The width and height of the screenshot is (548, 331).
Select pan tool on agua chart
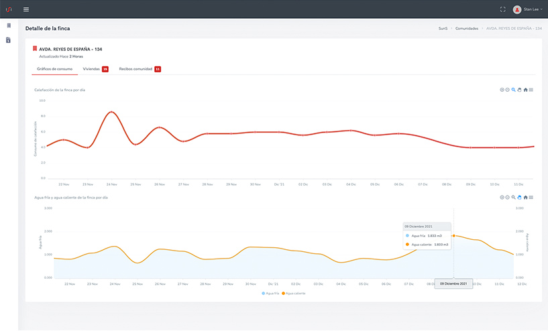(x=519, y=197)
